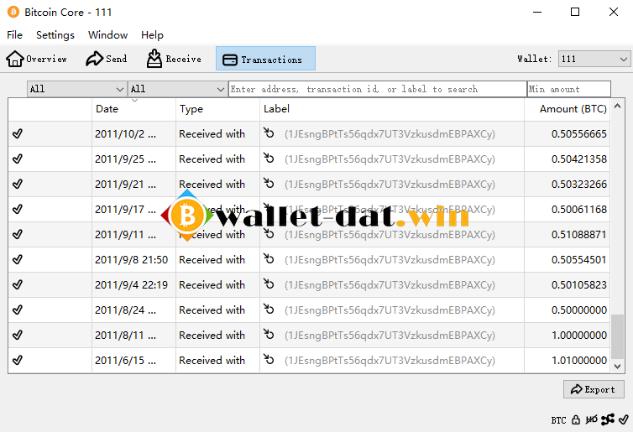Click the confirmed checkmark on the 2011/9/8 row
The image size is (633, 432).
pyautogui.click(x=18, y=259)
